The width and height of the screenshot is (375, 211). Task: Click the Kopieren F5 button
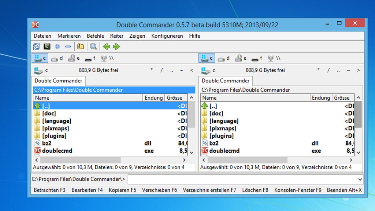[x=122, y=190]
